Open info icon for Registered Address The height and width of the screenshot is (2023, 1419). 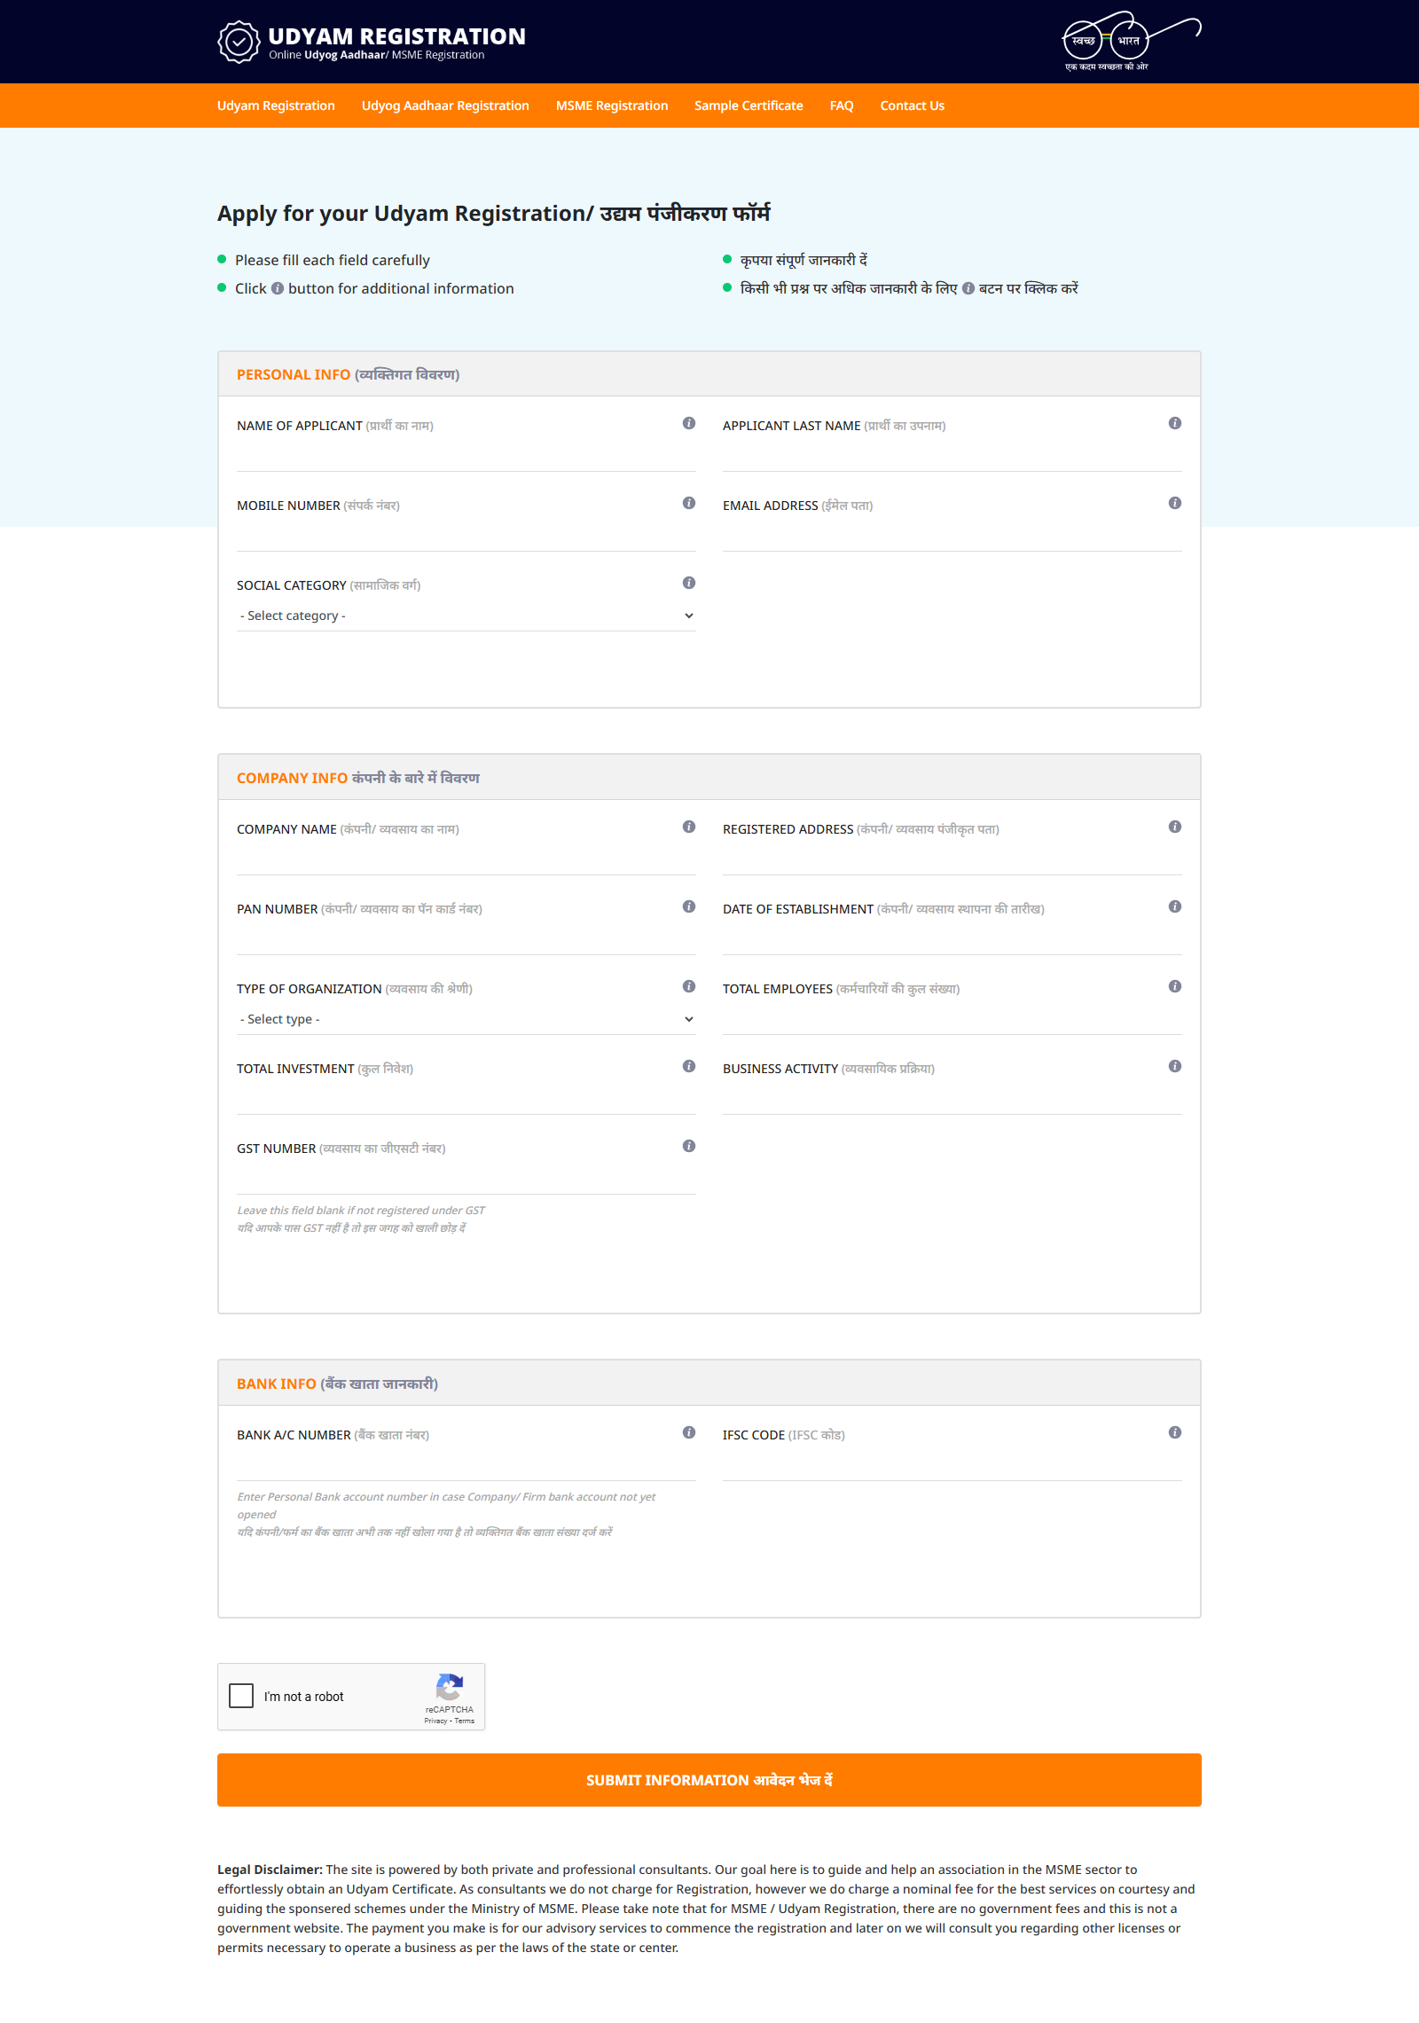1175,827
